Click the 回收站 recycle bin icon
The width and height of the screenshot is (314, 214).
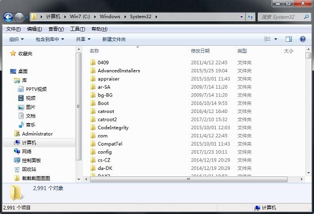(x=17, y=169)
